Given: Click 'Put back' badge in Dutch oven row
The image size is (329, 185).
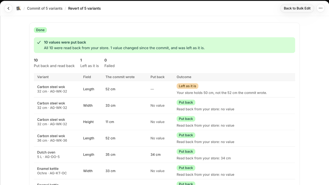Looking at the screenshot, I should click(186, 152).
